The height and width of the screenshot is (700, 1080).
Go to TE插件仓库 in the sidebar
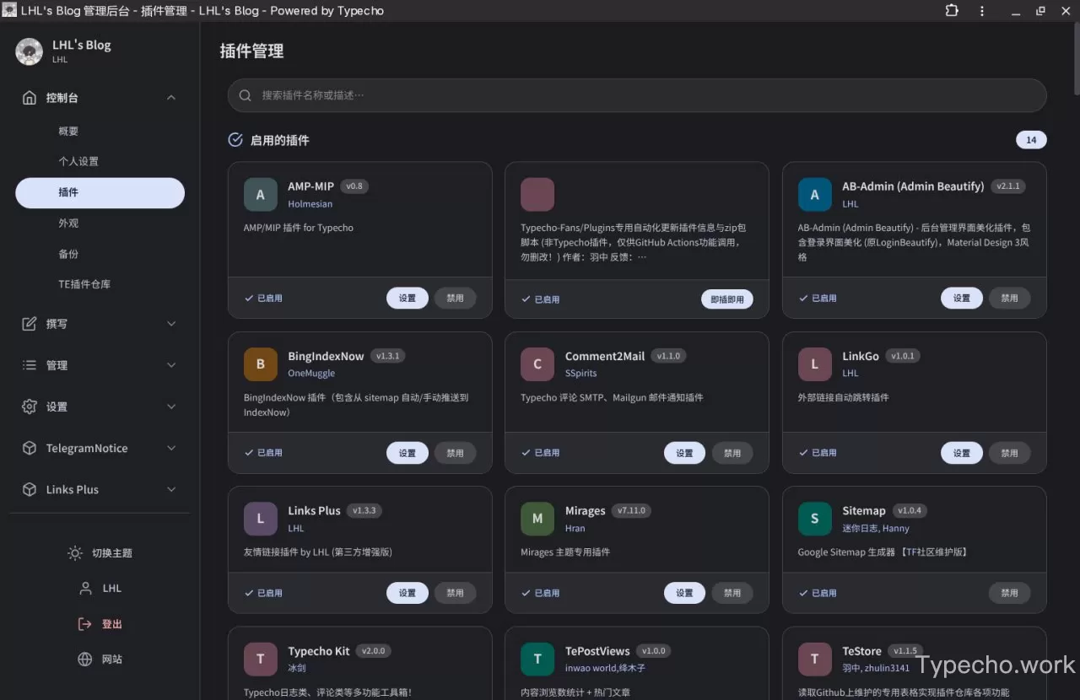[x=84, y=284]
